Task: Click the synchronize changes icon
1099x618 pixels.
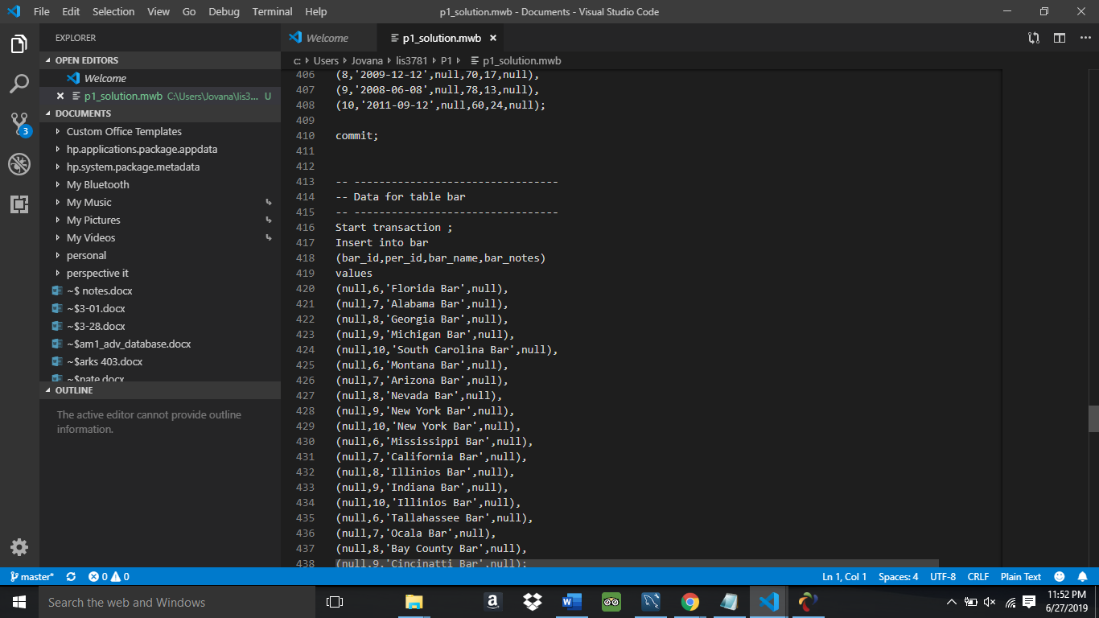Action: point(71,577)
